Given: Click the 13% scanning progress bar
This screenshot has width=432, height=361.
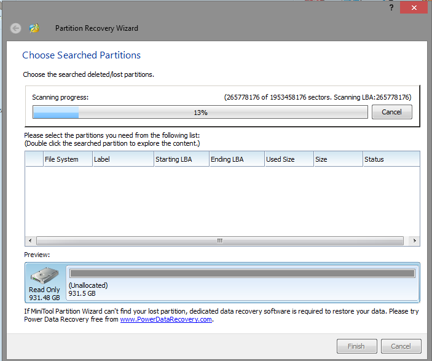Looking at the screenshot, I should click(x=200, y=113).
